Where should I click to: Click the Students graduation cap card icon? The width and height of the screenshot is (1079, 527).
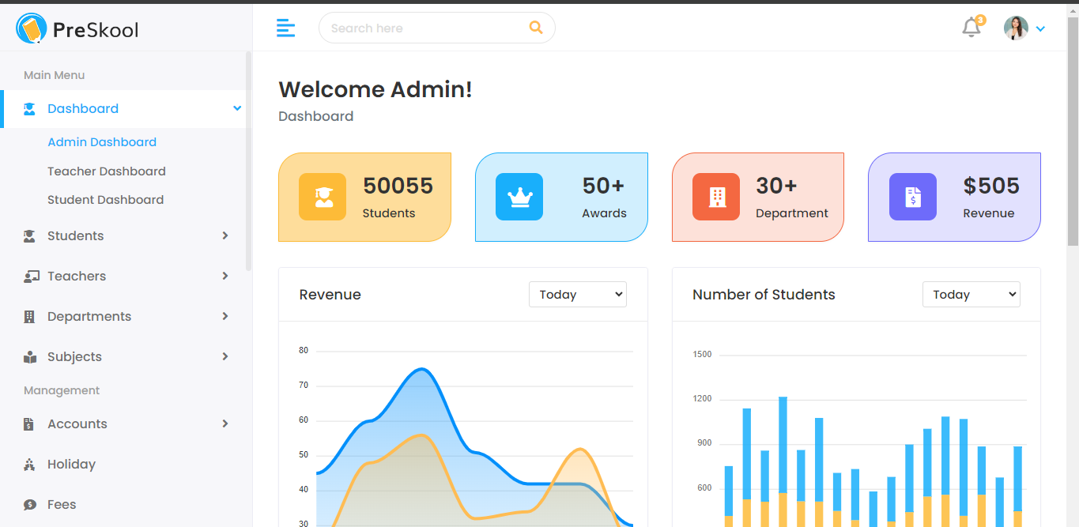point(323,197)
